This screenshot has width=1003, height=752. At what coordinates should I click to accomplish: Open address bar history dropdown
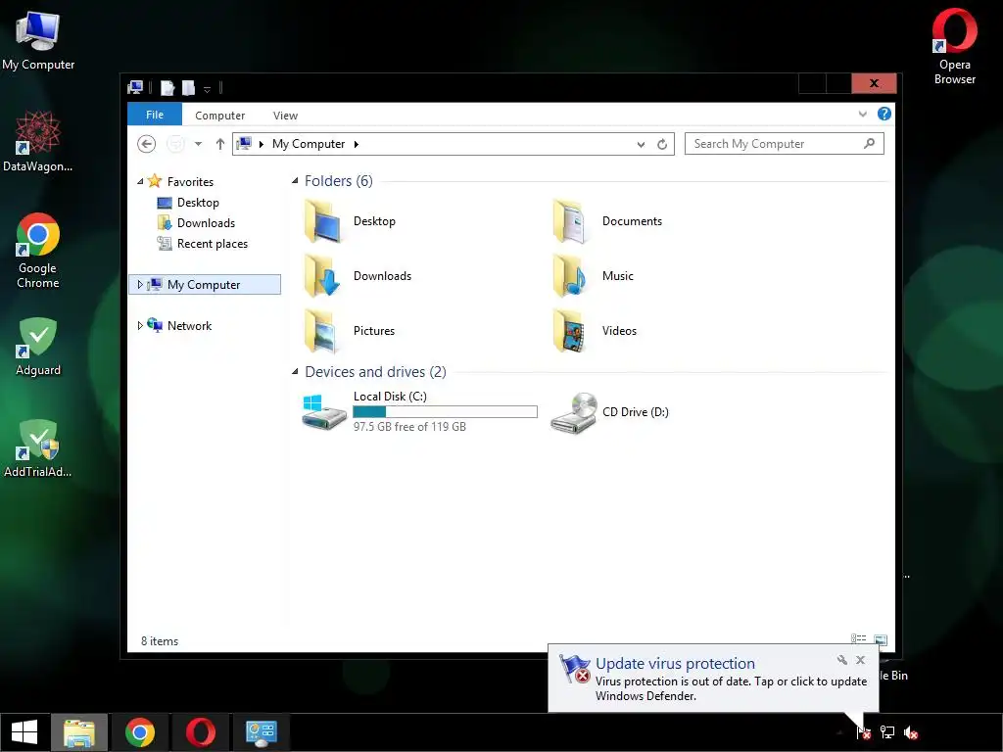[641, 145]
